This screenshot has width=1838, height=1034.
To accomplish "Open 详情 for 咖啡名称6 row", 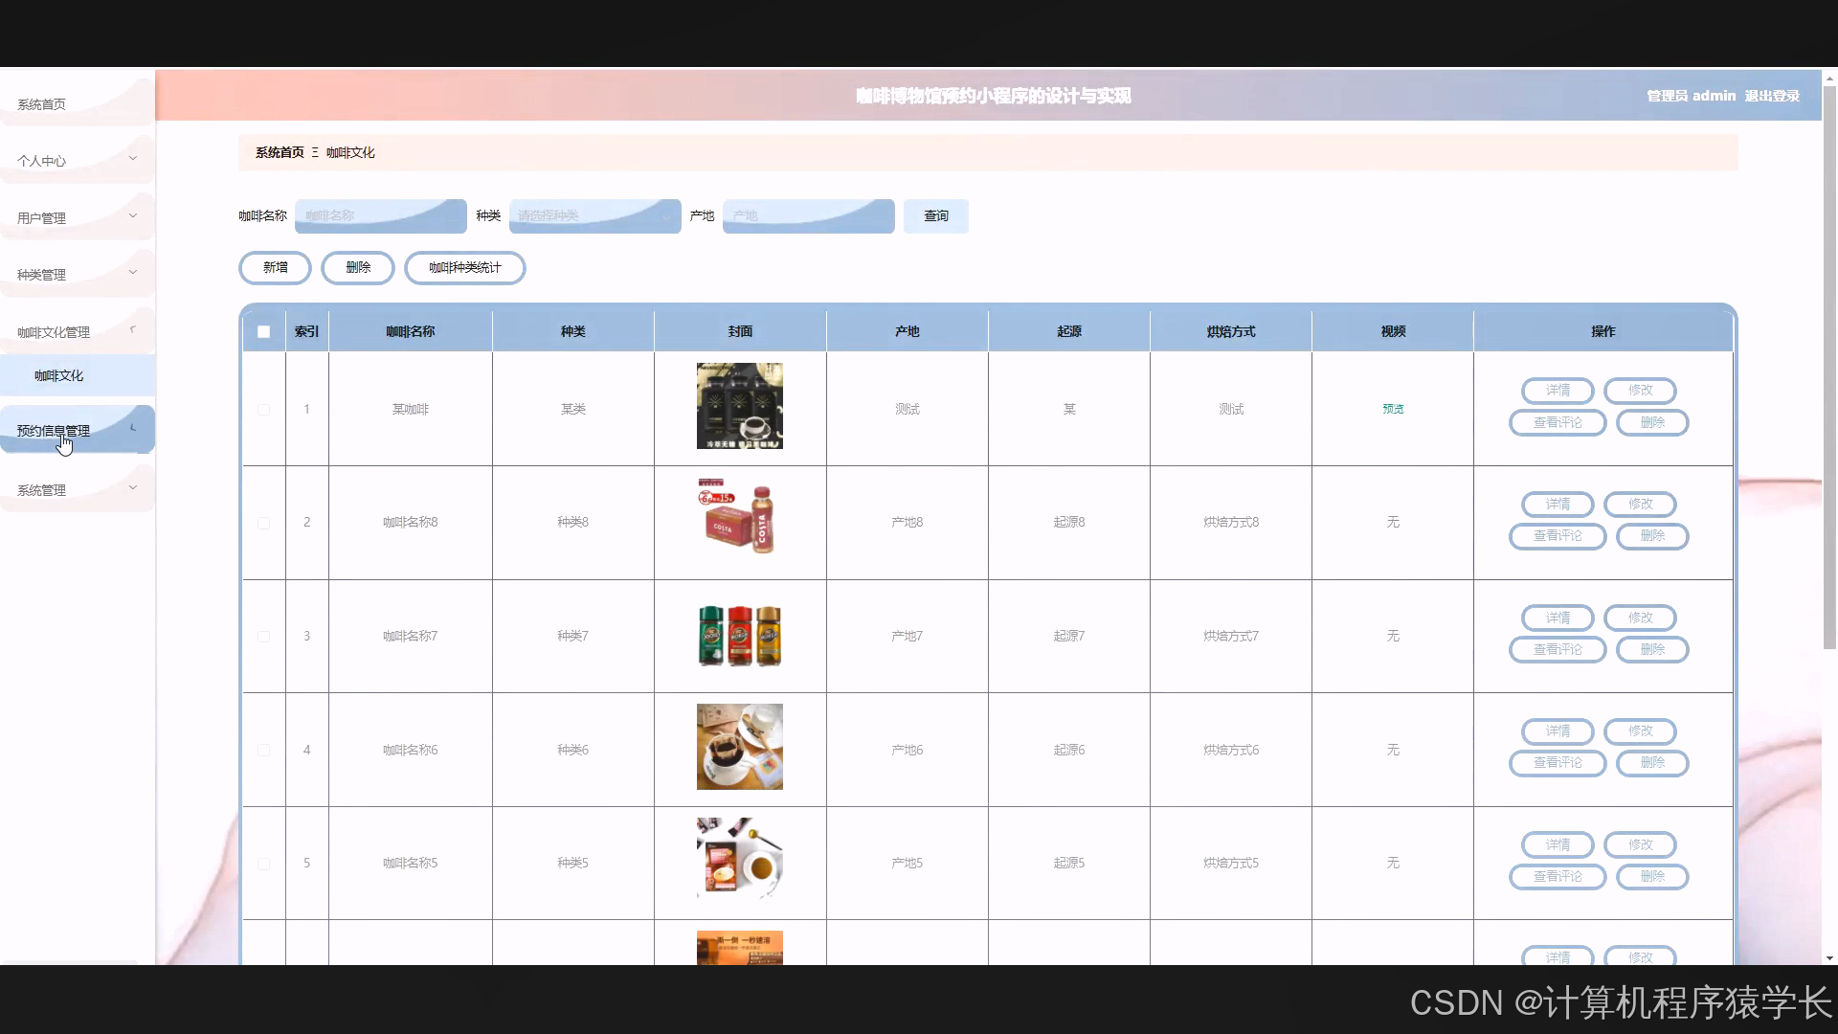I will coord(1558,731).
